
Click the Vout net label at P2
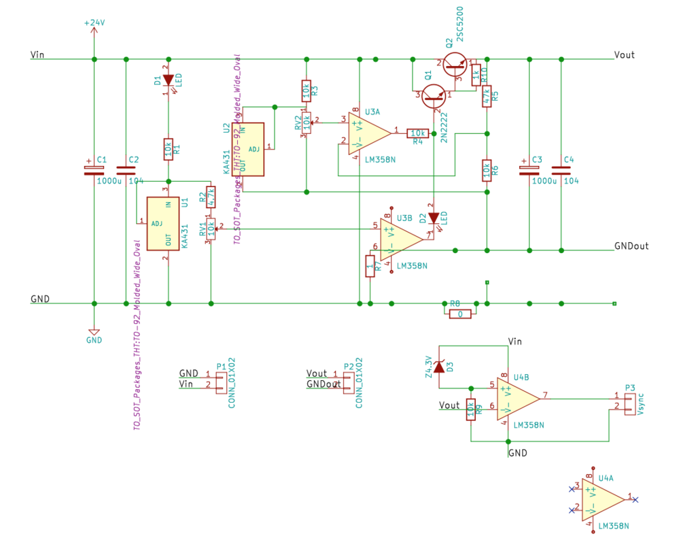point(317,373)
